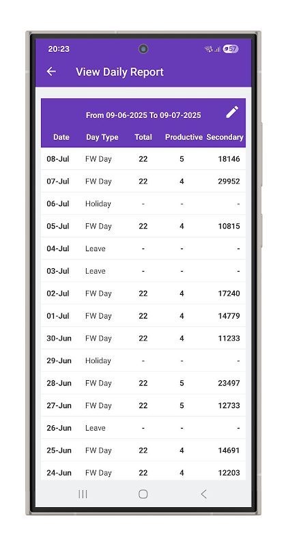Tap Wi-Fi signal icon in status bar

[x=209, y=49]
